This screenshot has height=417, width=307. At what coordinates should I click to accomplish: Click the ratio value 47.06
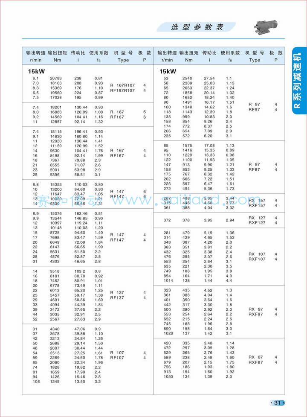(80, 329)
